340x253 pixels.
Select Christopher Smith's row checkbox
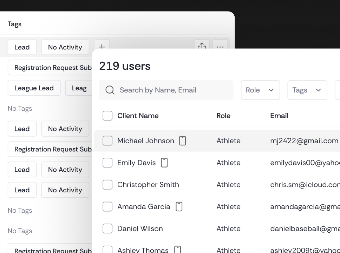click(107, 185)
